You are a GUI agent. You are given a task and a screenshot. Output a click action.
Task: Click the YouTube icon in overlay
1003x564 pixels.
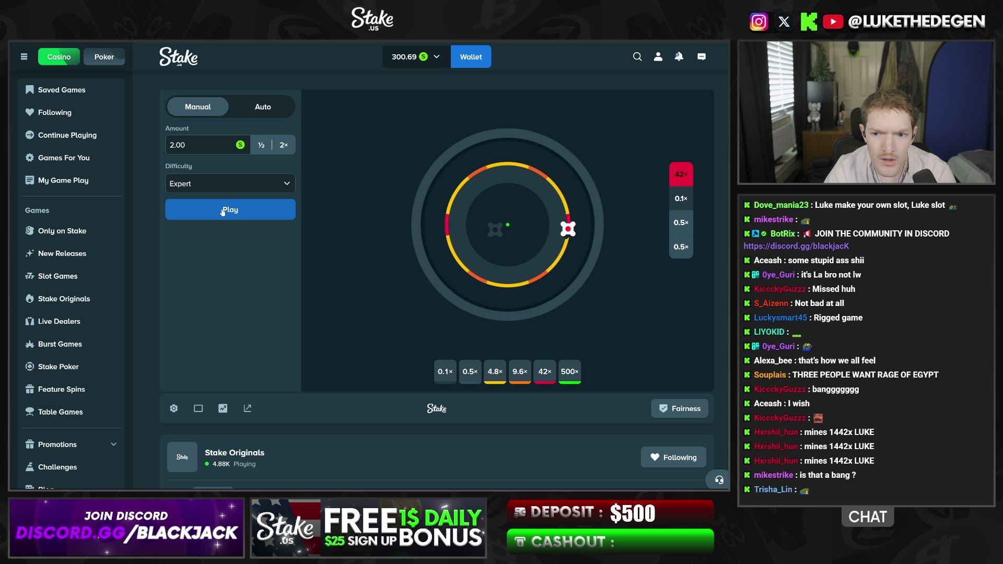(x=833, y=21)
